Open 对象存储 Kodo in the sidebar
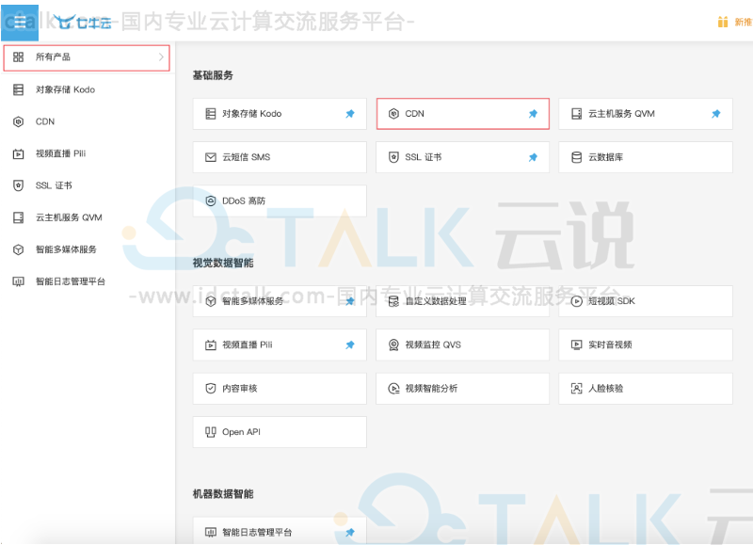Screen dimensions: 753x545 (x=87, y=89)
